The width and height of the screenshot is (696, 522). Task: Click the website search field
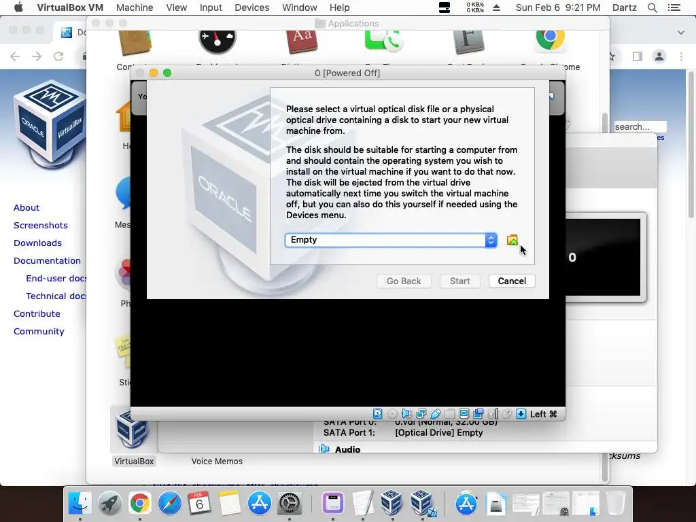pyautogui.click(x=640, y=127)
